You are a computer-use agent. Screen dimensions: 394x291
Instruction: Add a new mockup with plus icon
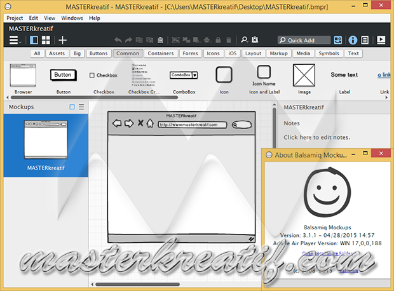tap(62, 40)
